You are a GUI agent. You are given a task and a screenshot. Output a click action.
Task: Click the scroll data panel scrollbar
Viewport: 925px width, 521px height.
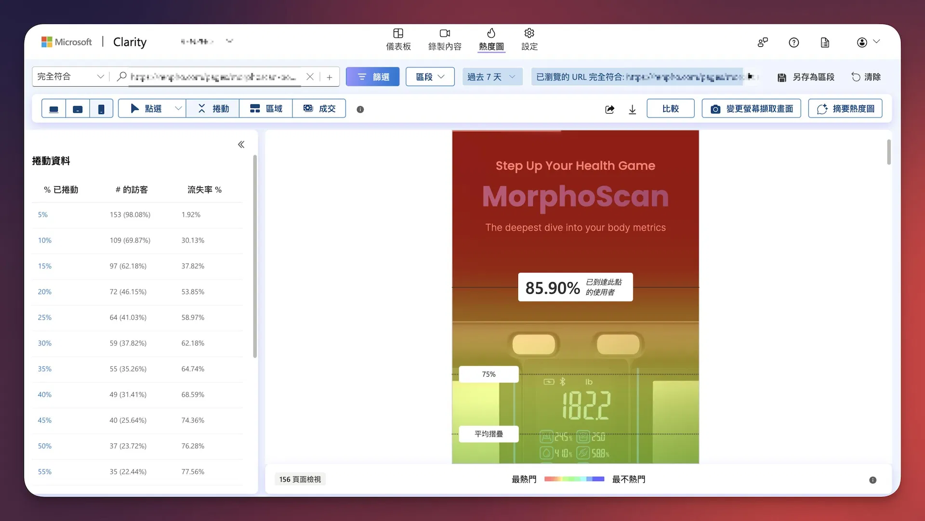255,256
